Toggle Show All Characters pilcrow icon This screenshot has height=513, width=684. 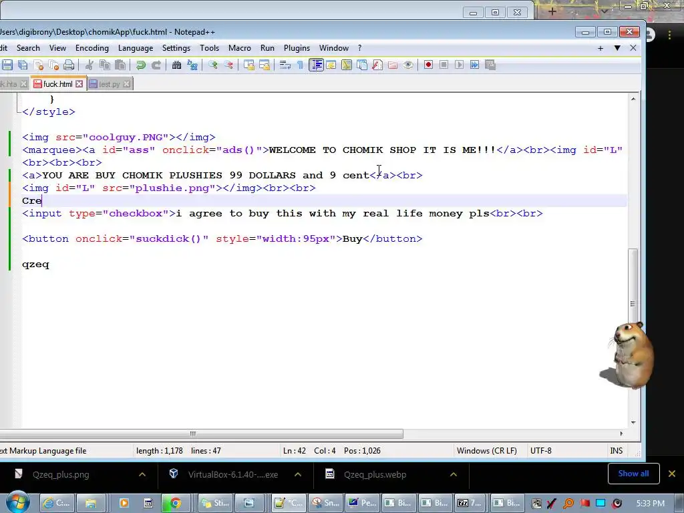point(300,65)
